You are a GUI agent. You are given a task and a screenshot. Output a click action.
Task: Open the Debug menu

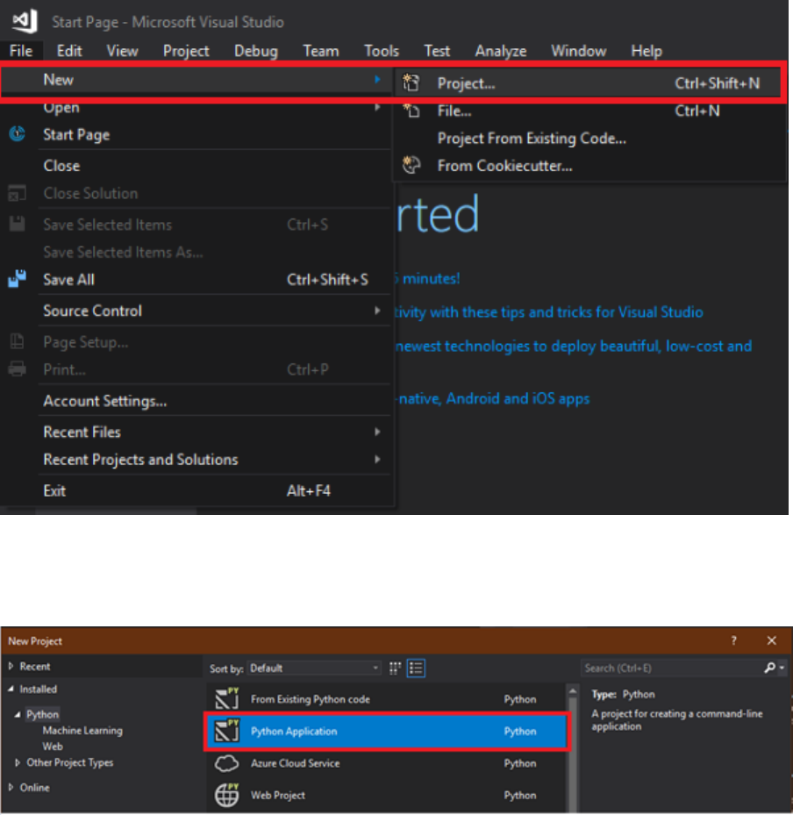click(255, 50)
